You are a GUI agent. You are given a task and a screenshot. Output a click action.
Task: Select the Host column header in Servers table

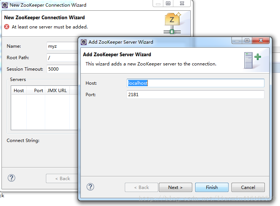click(19, 91)
